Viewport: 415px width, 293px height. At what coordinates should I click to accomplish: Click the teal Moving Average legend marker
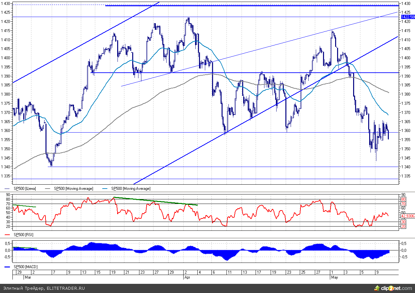click(106, 189)
